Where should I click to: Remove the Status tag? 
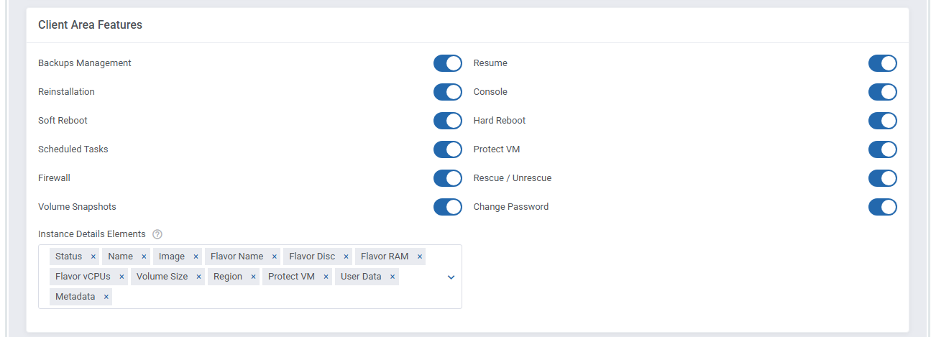pos(93,257)
